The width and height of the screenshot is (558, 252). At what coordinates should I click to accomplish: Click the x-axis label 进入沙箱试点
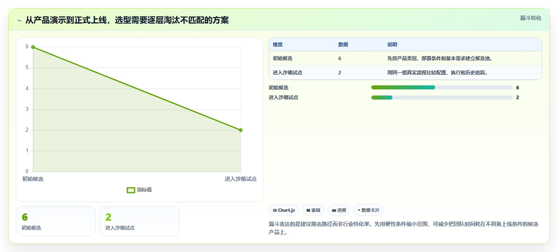241,179
